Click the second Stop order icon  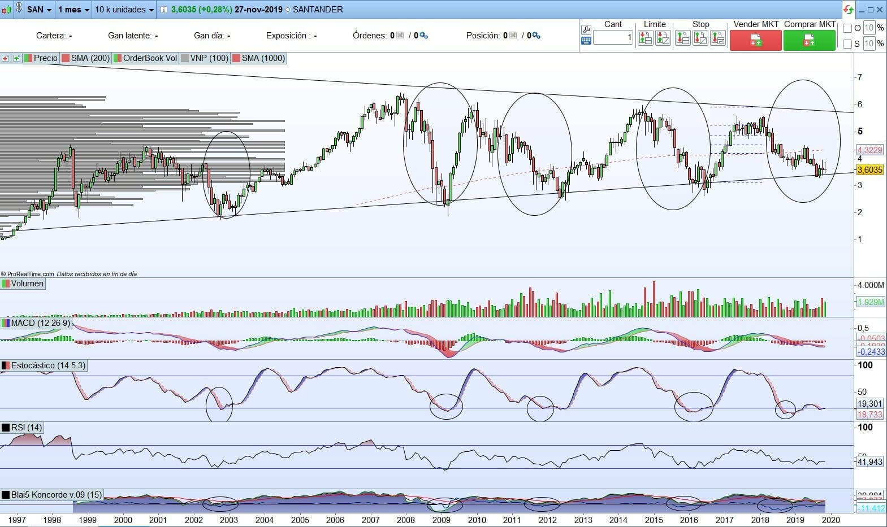tap(700, 38)
